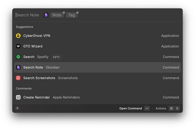Click the Apple Reminders checkbox icon
The image size is (195, 129).
(18, 97)
